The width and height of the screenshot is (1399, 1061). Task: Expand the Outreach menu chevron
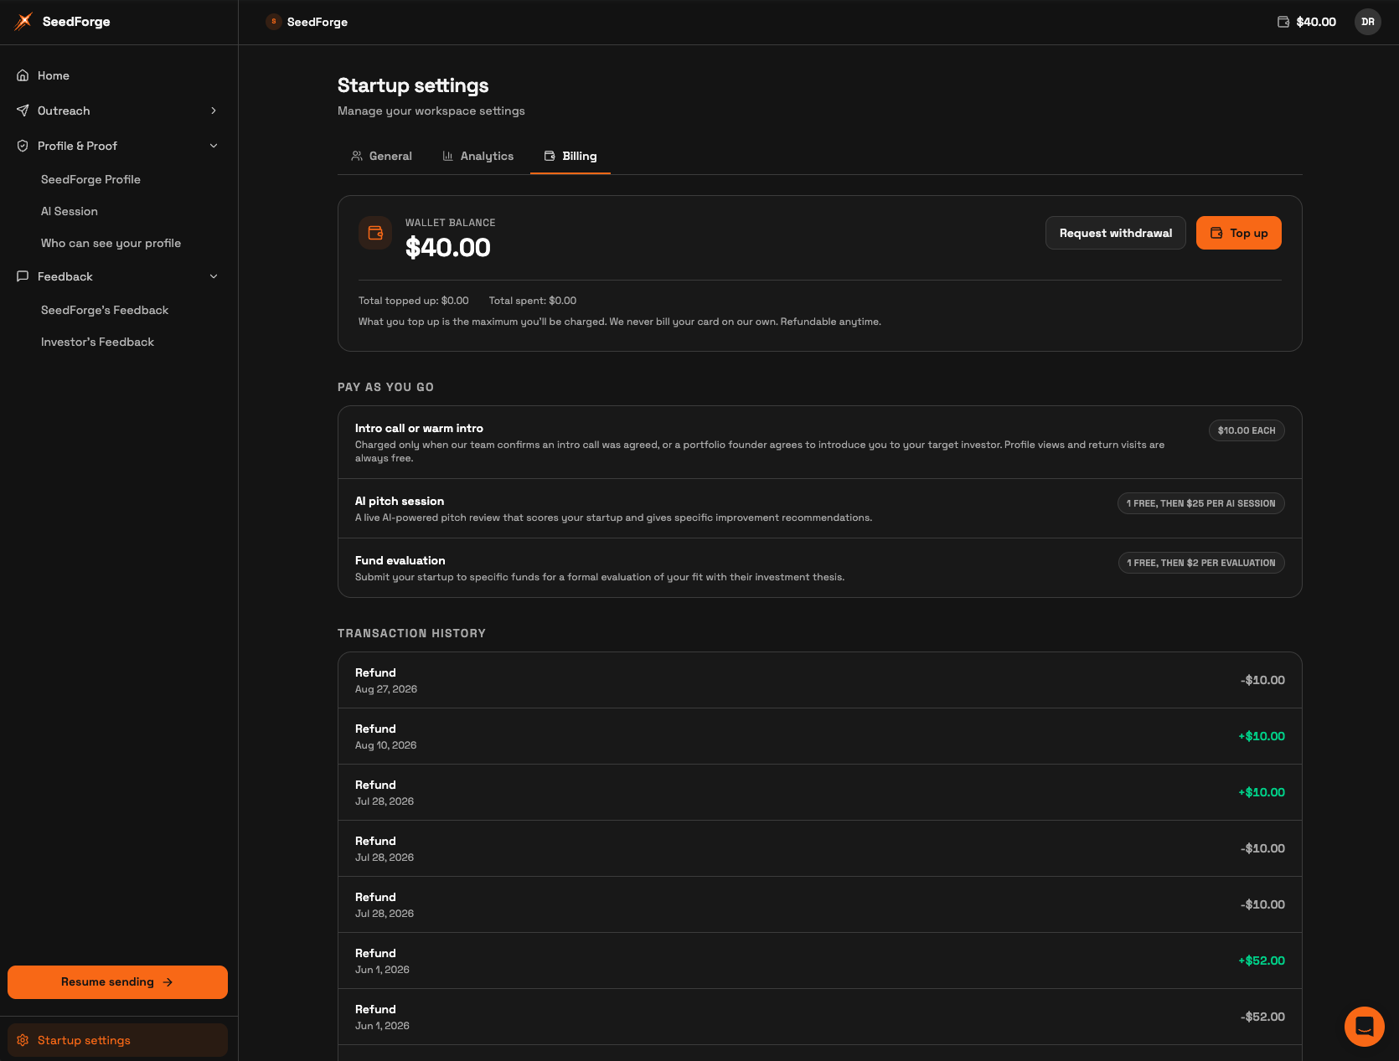(x=214, y=111)
